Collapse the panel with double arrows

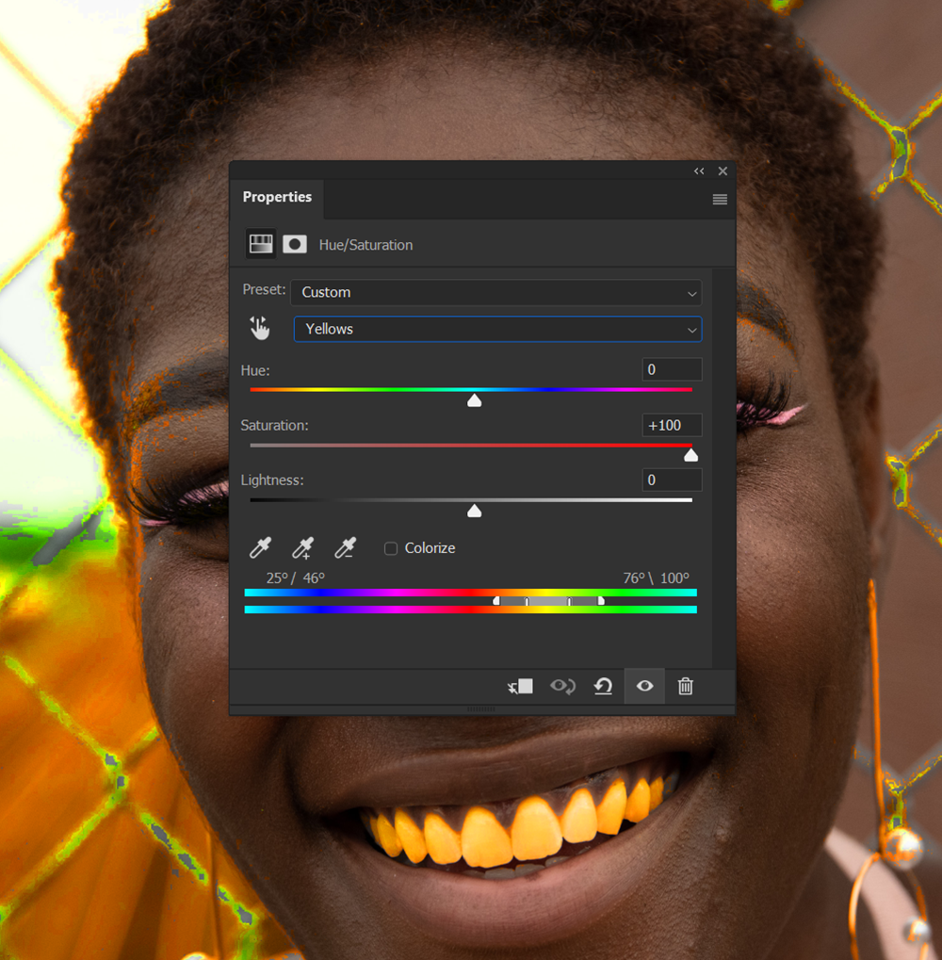[x=699, y=171]
